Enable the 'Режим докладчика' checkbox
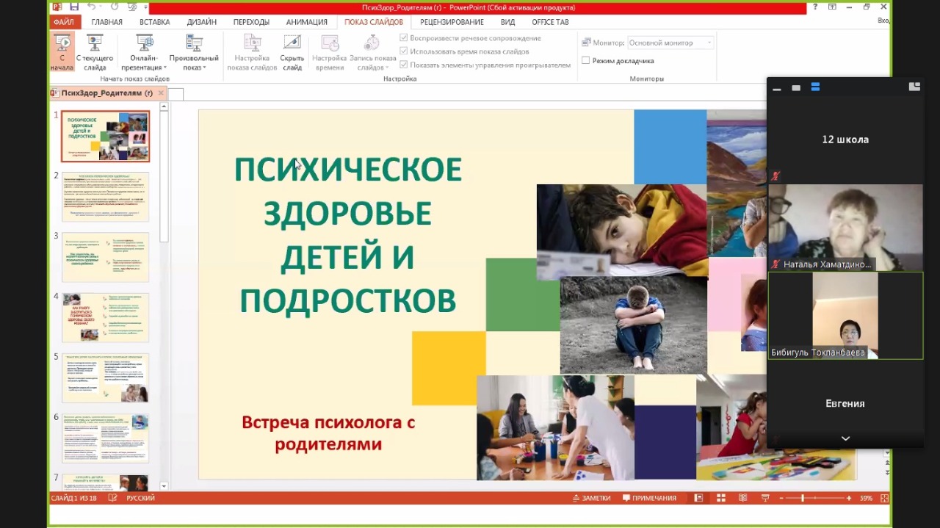This screenshot has width=940, height=528. 586,60
